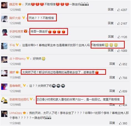This screenshot has width=131, height=126.
Task: Like the 占卜师Nancy comment with 852 likes
Action: 120,64
